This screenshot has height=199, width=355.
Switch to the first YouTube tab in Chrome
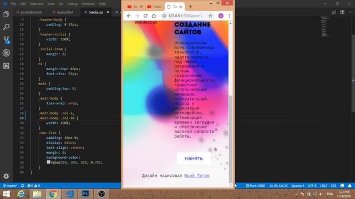coord(135,7)
